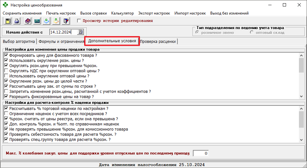Click the save changes floppy disk icon
The image size is (307, 168).
(x=8, y=21)
